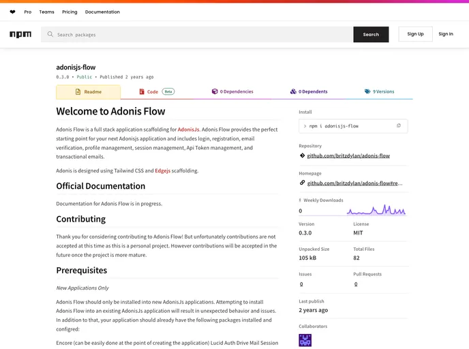Screen dimensions: 469x349
Task: Click the heart icon in the top bar
Action: coord(12,12)
